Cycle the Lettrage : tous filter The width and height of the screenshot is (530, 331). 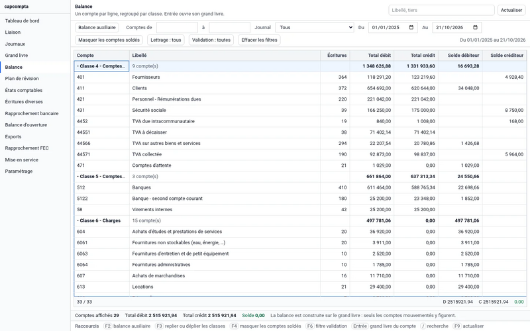click(x=166, y=40)
